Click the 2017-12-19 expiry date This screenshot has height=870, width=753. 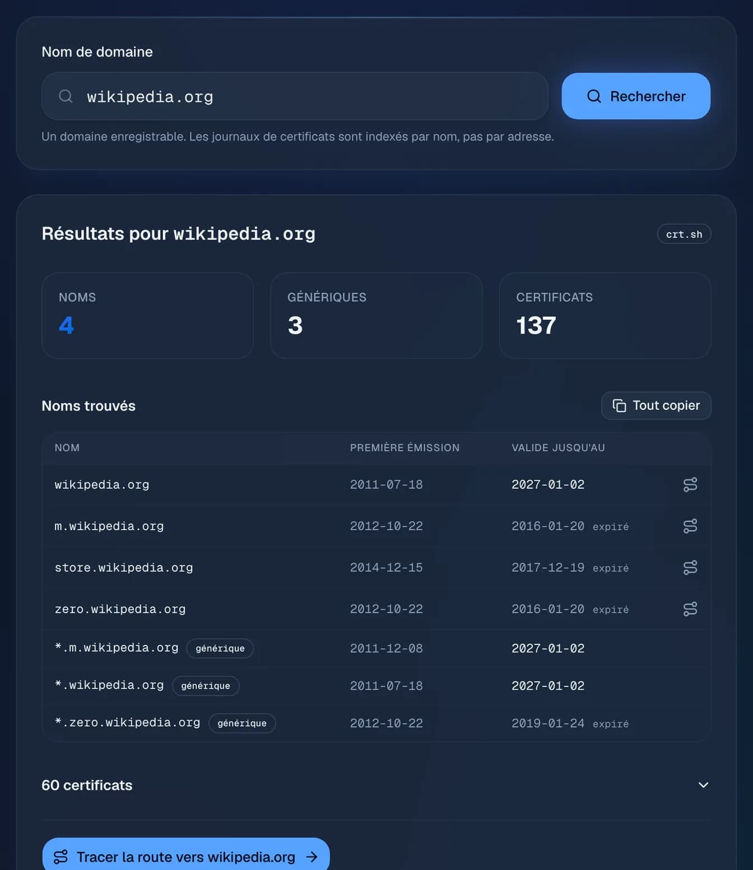point(548,568)
